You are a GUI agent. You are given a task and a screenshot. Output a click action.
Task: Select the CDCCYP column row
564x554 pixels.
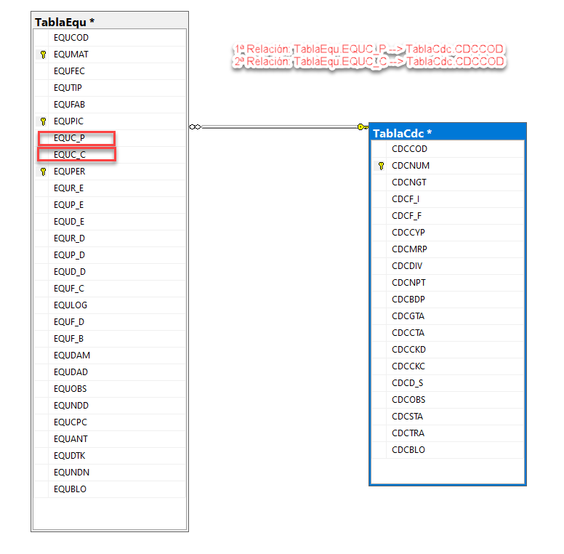coord(448,233)
